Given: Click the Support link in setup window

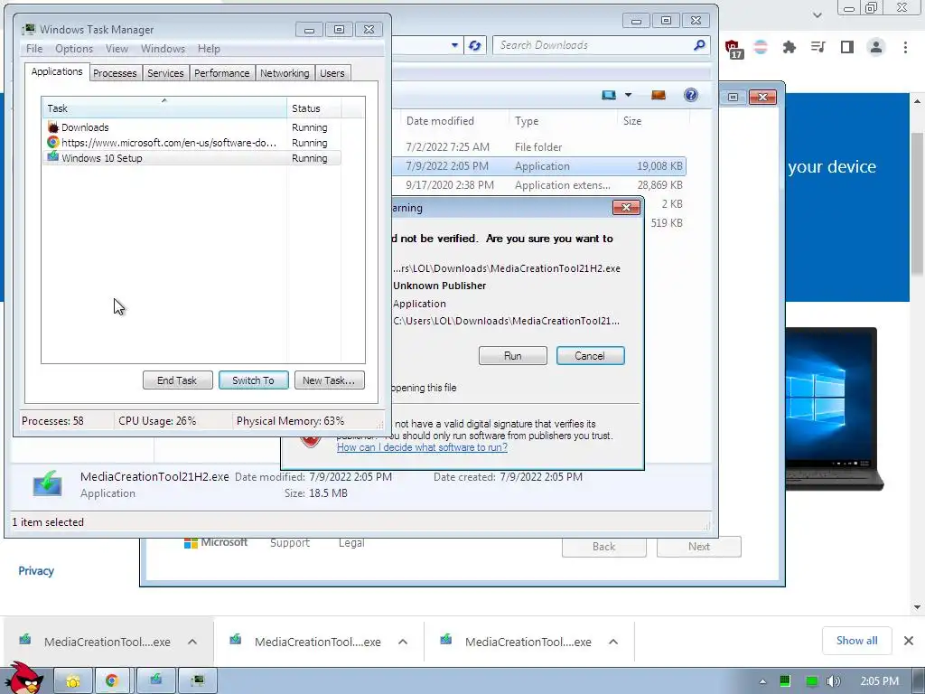Looking at the screenshot, I should [290, 543].
